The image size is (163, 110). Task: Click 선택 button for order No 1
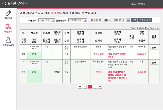[x=154, y=63]
